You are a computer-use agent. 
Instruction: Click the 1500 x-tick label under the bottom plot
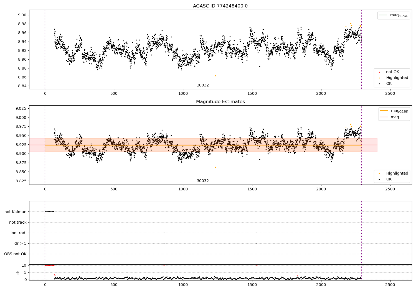pos(252,285)
